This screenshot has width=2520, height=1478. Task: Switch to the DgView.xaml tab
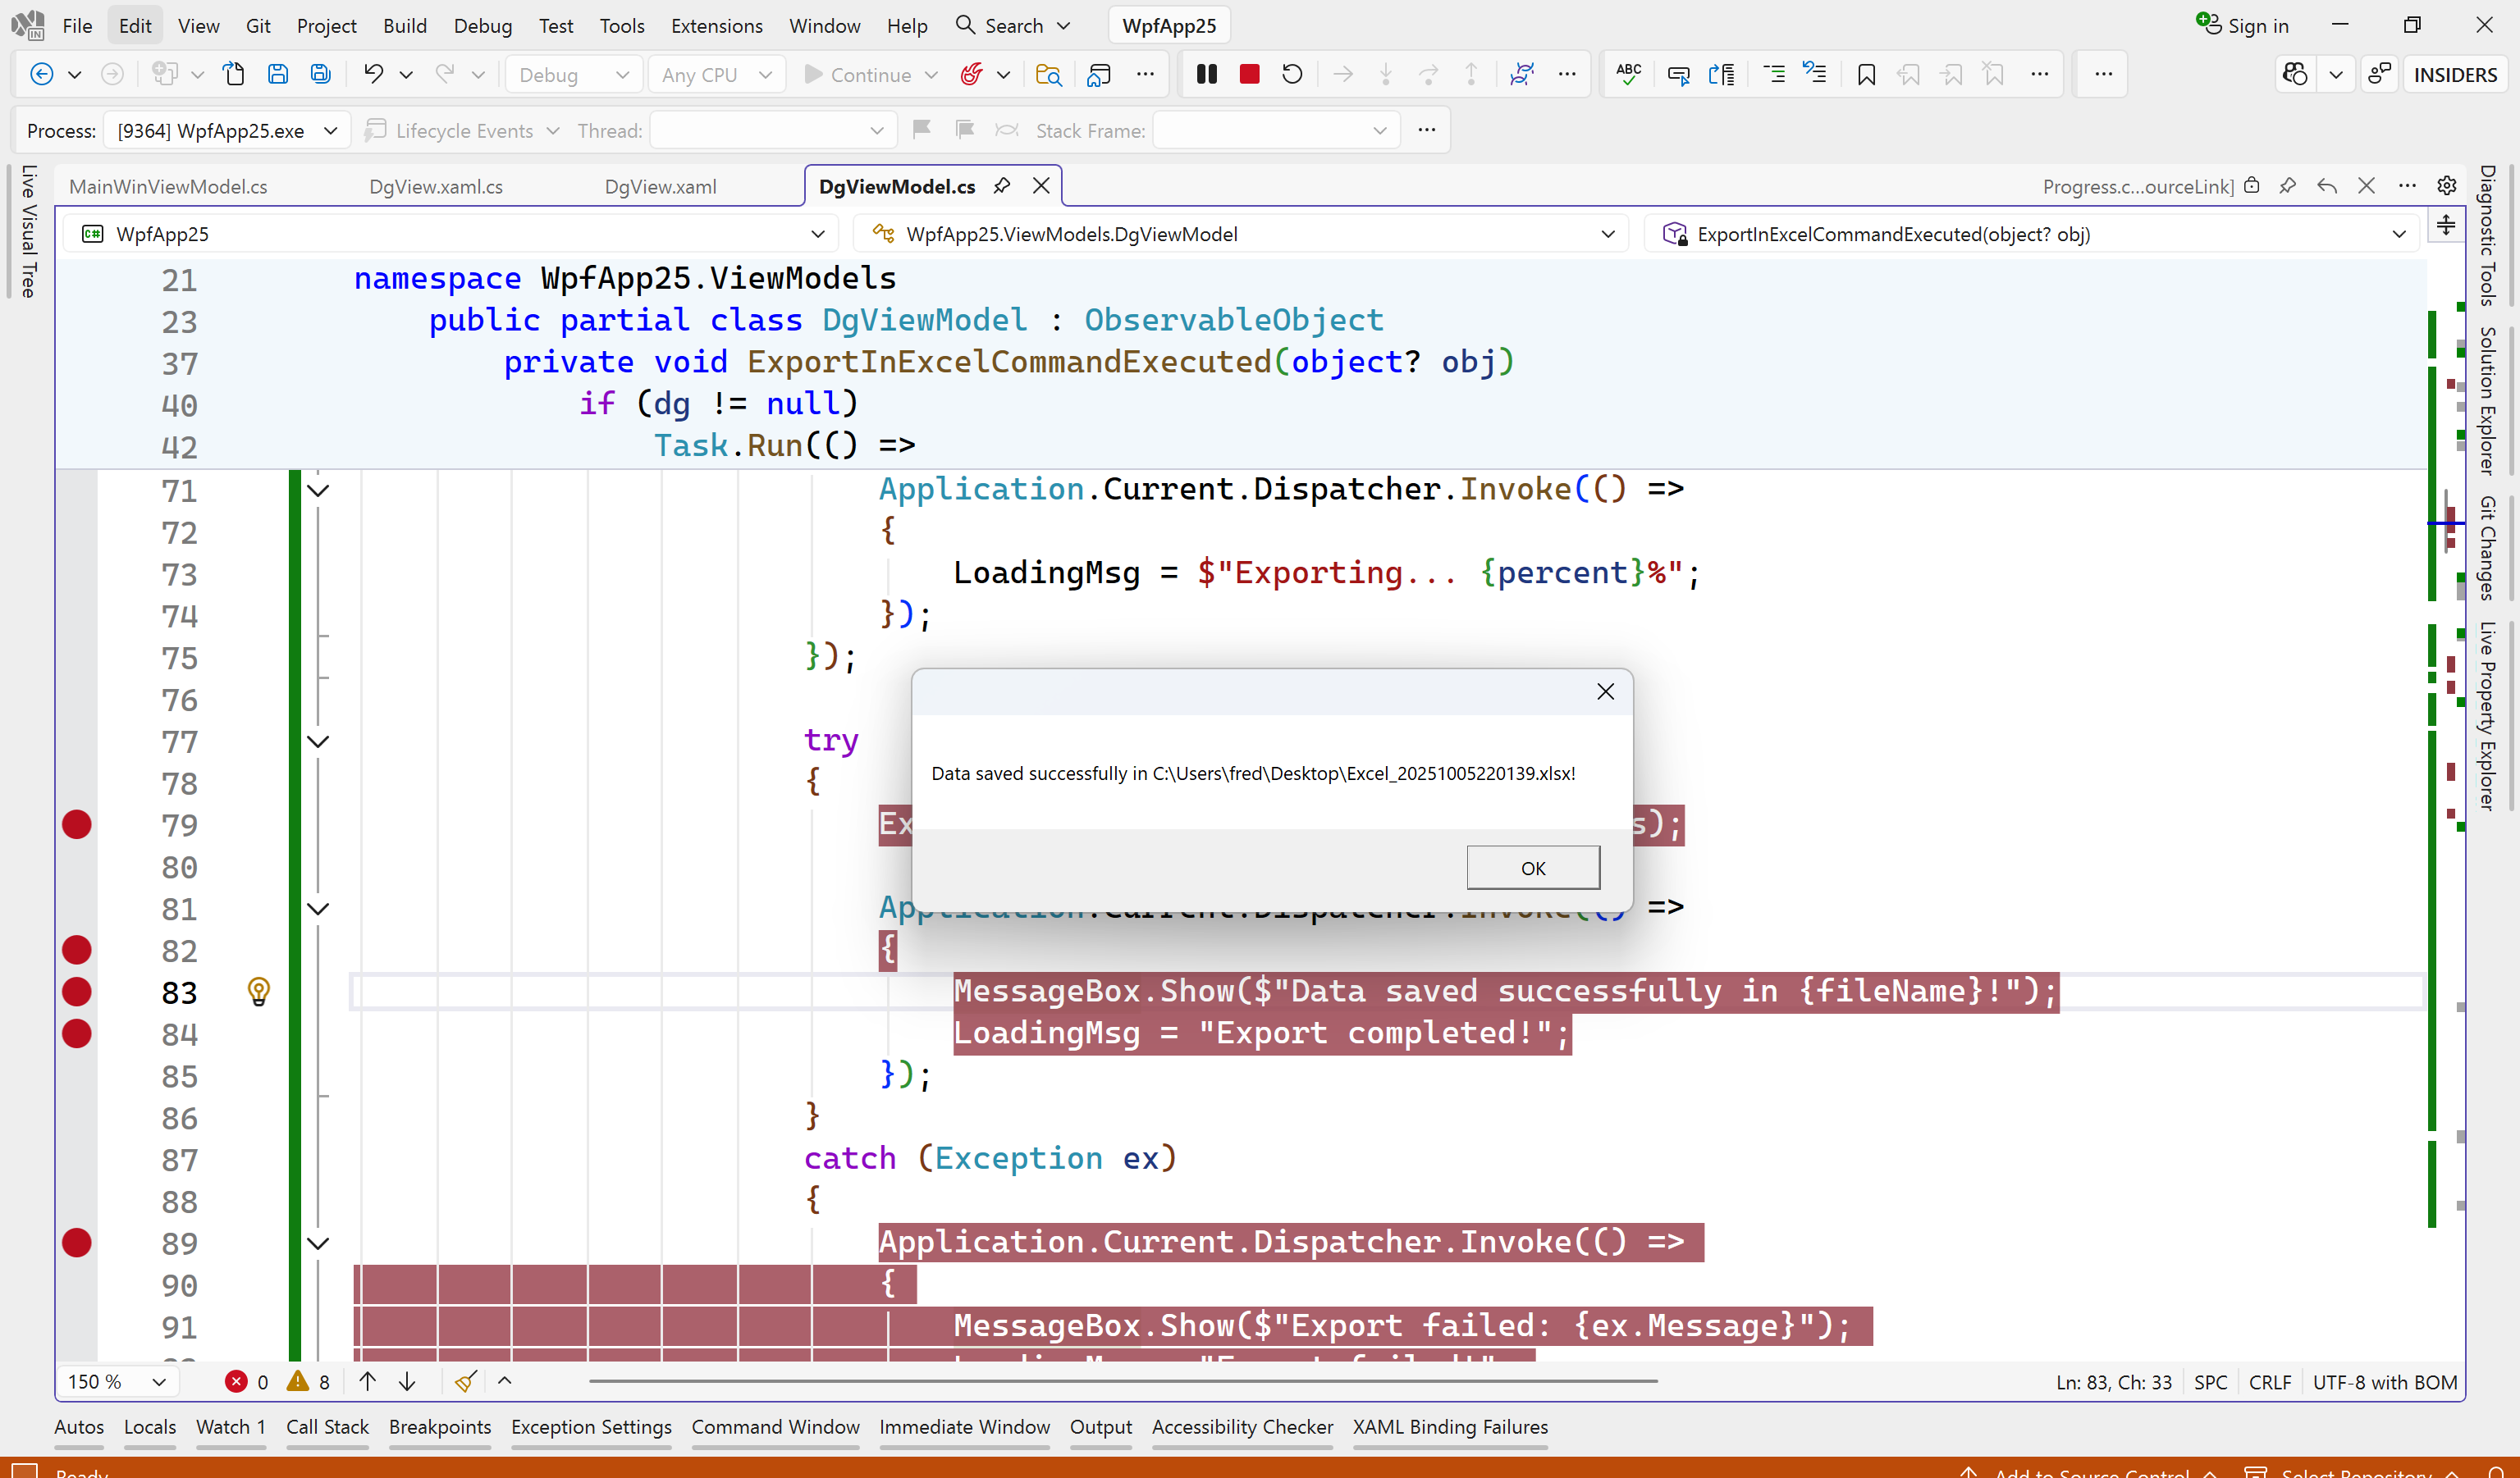point(660,187)
